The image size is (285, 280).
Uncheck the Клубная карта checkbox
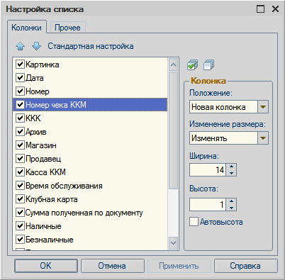coord(20,199)
